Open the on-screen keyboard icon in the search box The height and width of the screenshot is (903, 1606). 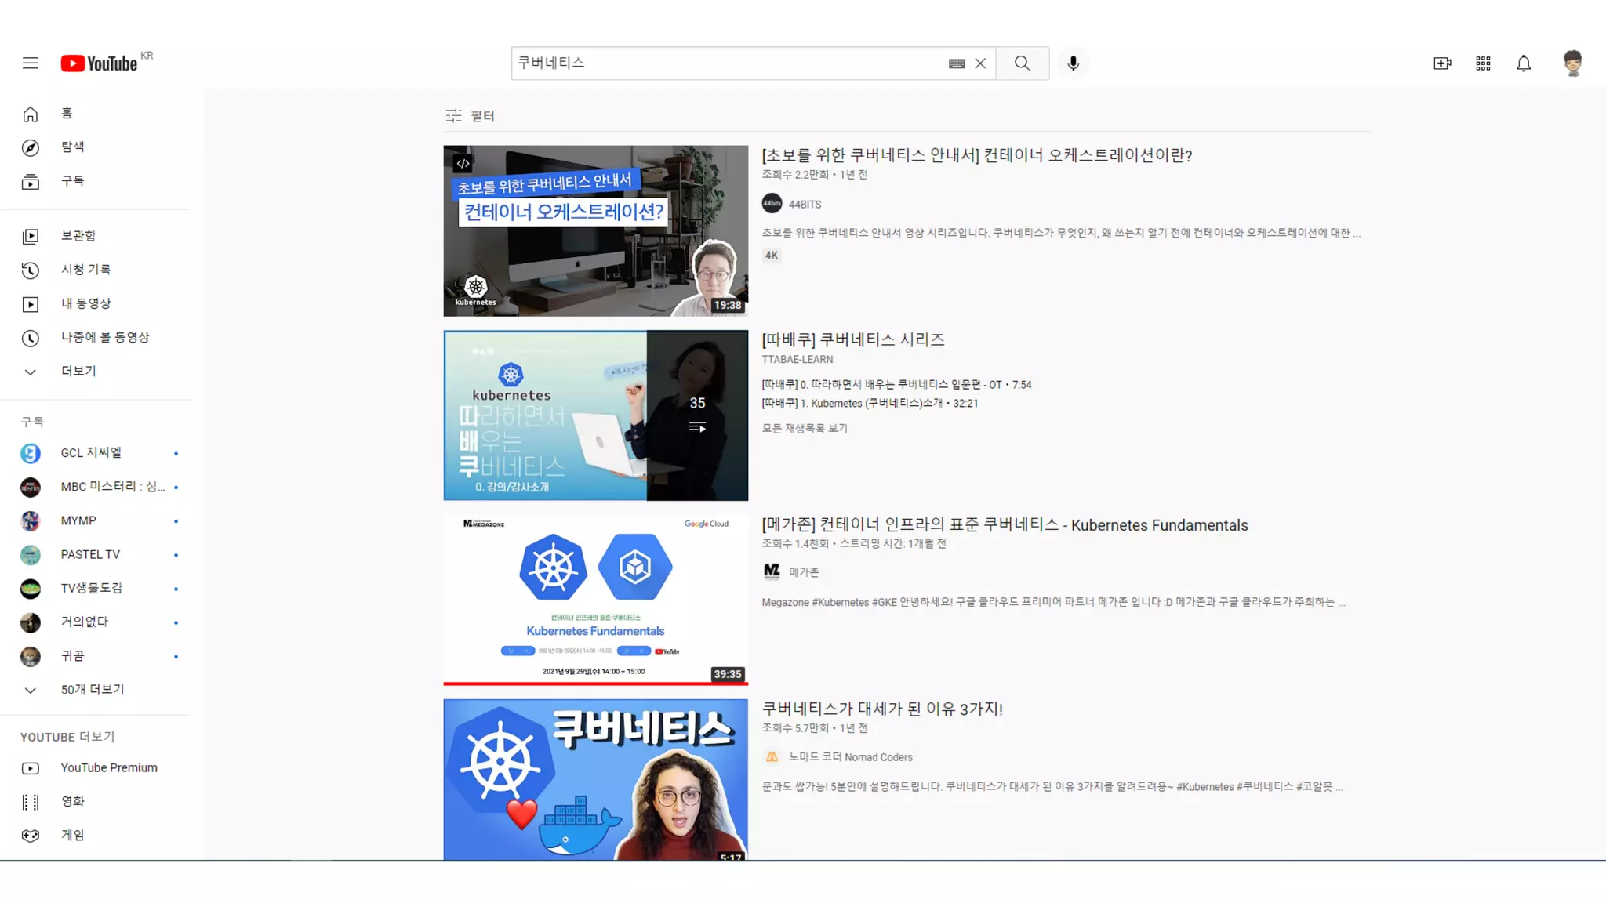pos(956,63)
